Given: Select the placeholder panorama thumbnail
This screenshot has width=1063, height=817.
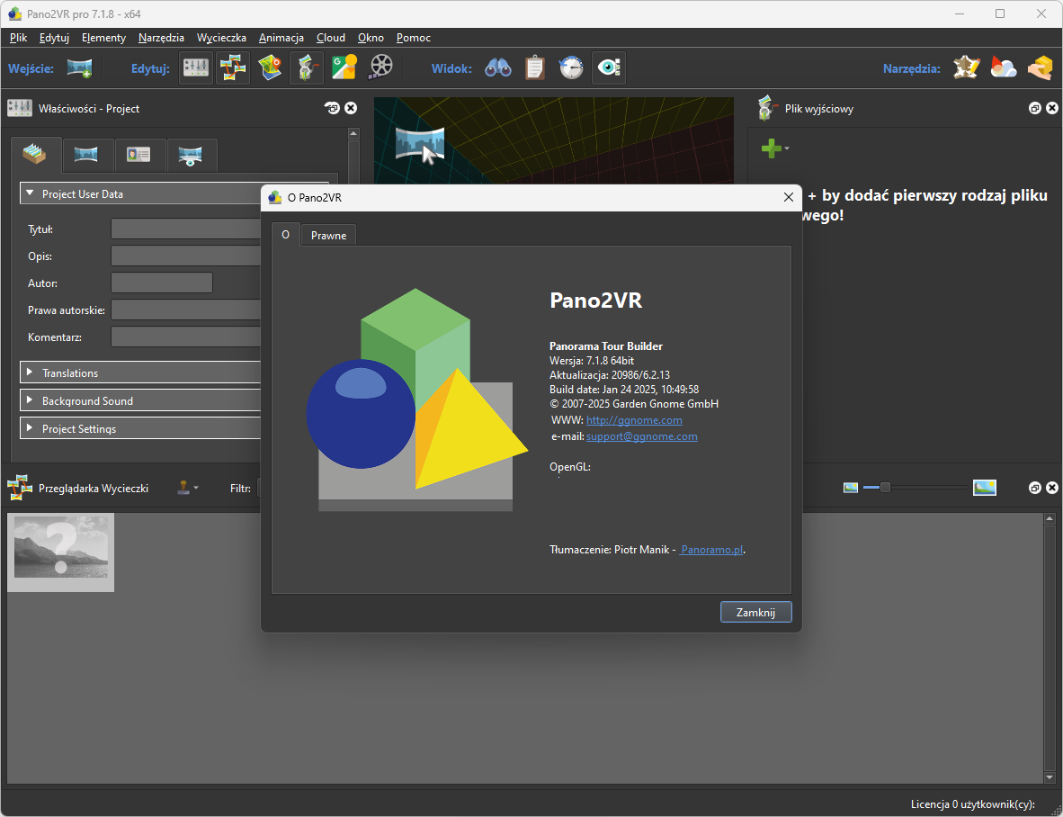Looking at the screenshot, I should pos(61,552).
